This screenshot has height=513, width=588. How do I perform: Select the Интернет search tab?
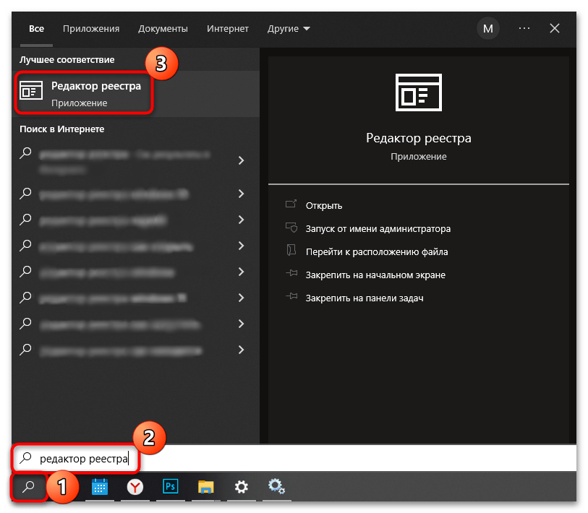click(227, 29)
